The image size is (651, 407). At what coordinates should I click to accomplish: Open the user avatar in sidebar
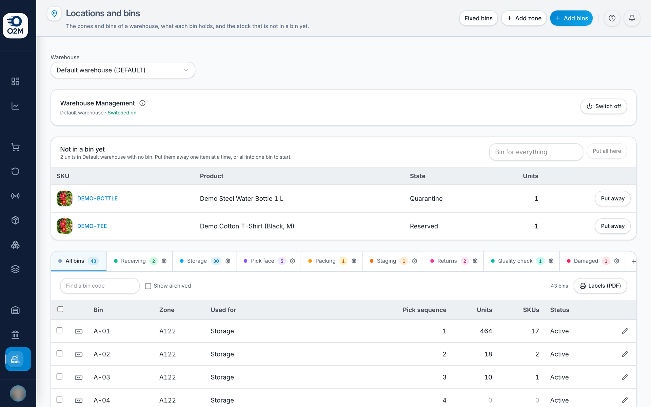click(18, 393)
